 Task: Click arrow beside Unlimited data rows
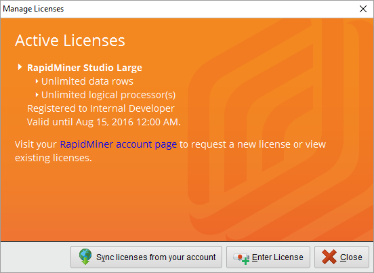37,81
